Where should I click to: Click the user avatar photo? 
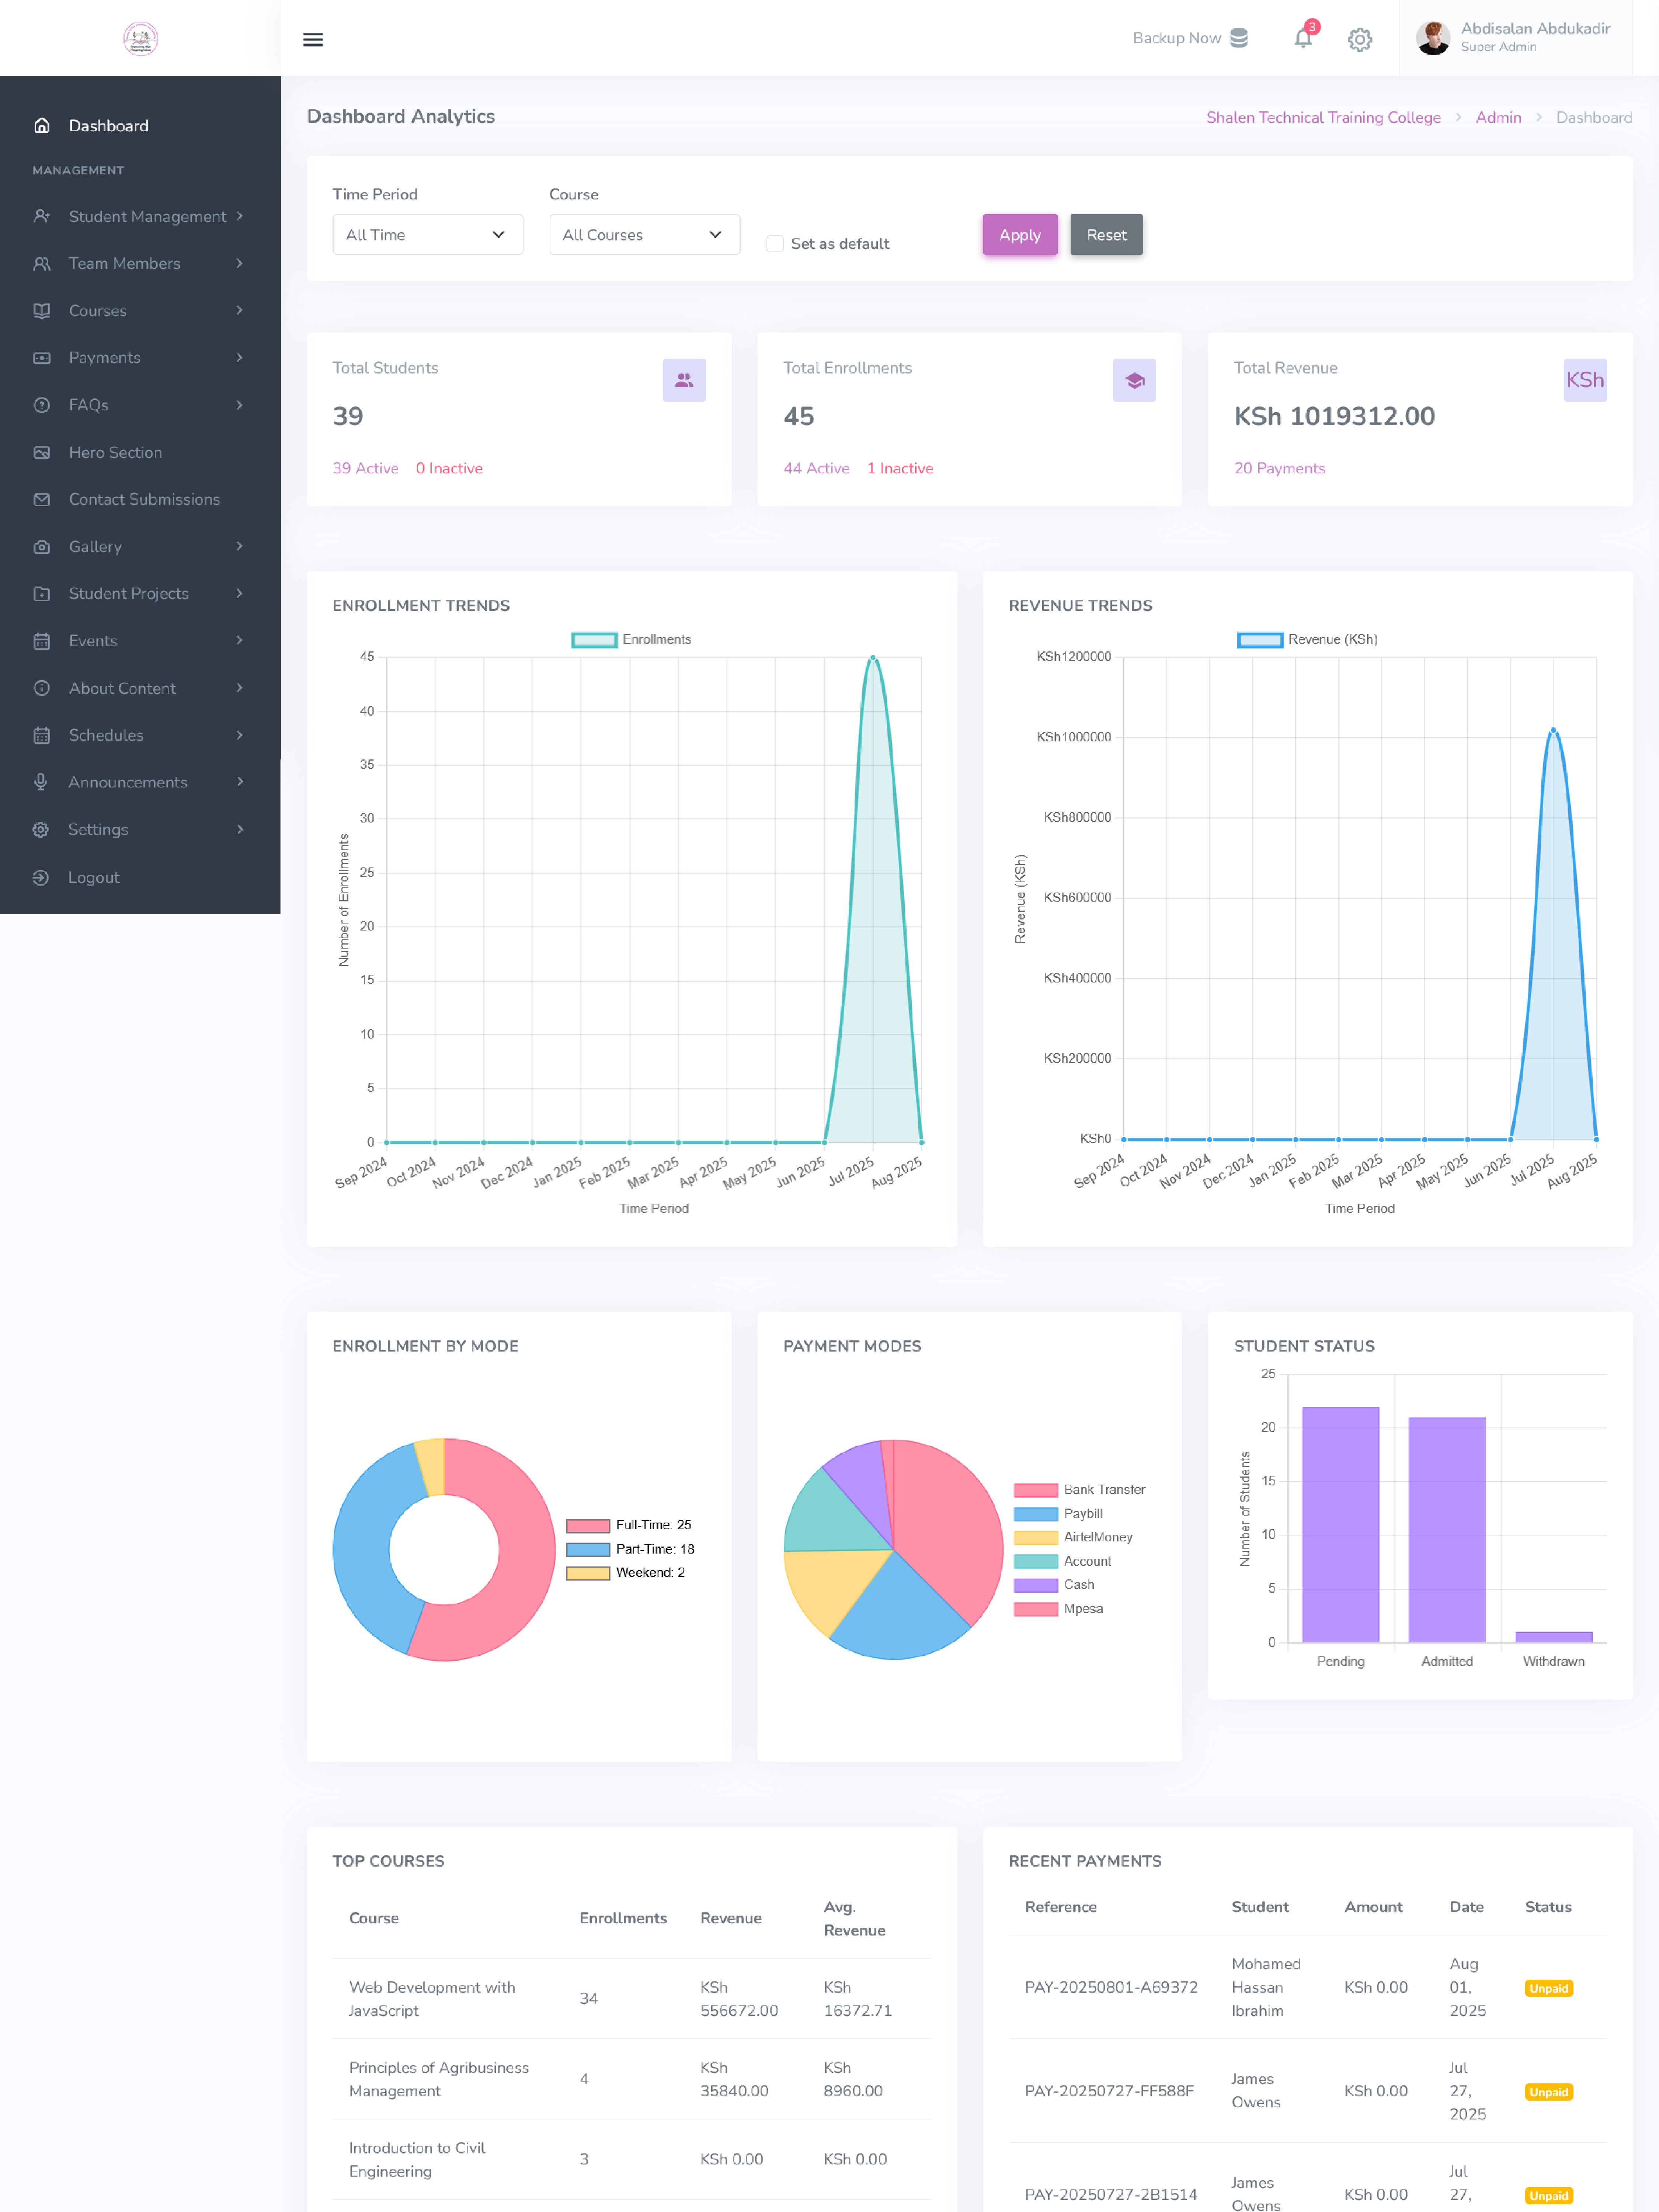(1433, 38)
